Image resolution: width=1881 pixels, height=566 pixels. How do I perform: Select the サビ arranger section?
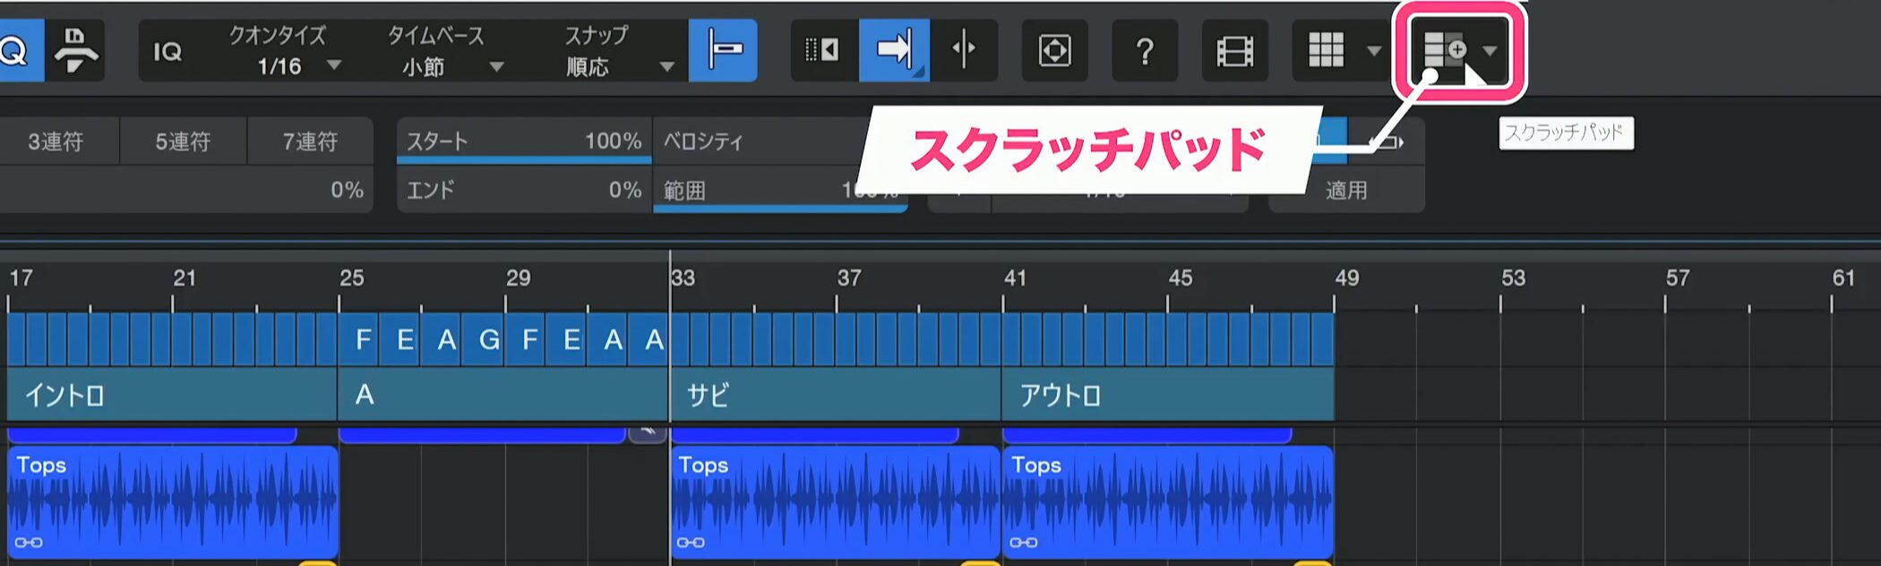[833, 395]
